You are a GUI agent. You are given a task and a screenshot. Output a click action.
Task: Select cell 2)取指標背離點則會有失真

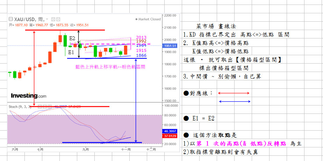[221, 152]
